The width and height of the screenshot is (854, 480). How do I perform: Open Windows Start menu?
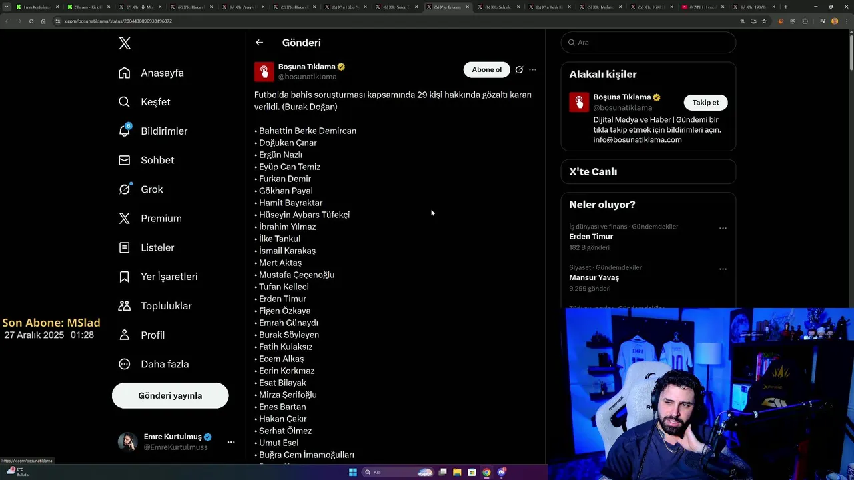pyautogui.click(x=353, y=473)
